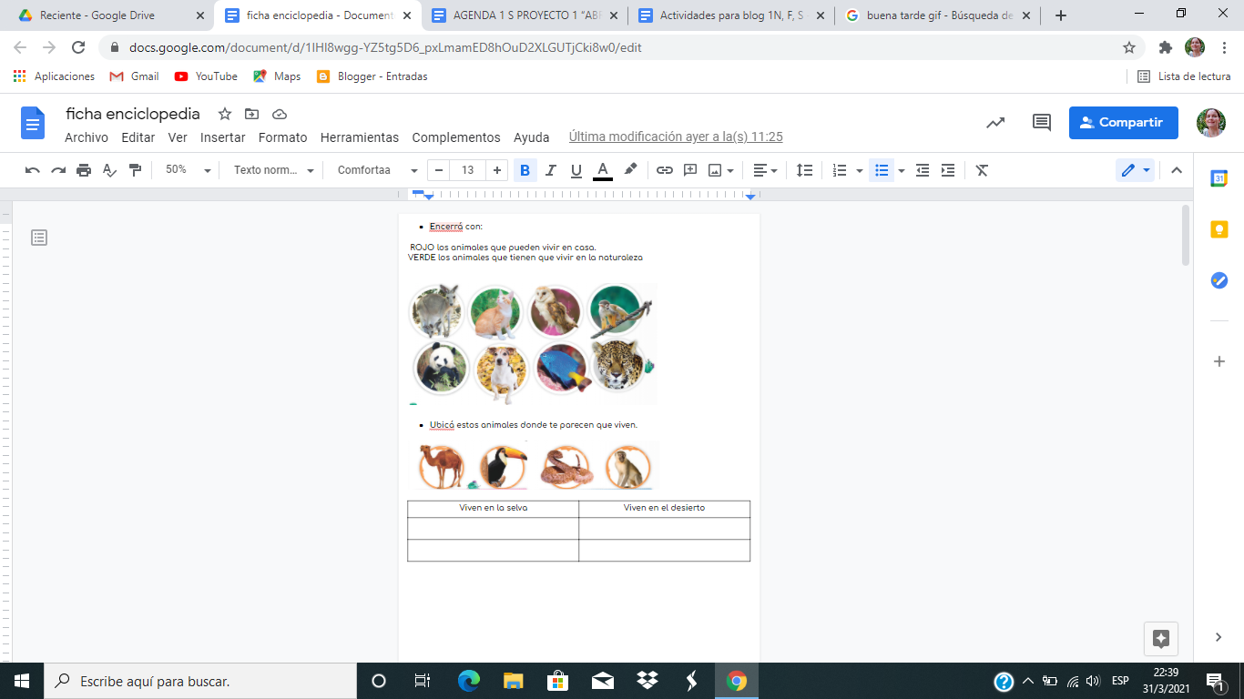
Task: Open line spacing options
Action: point(804,170)
